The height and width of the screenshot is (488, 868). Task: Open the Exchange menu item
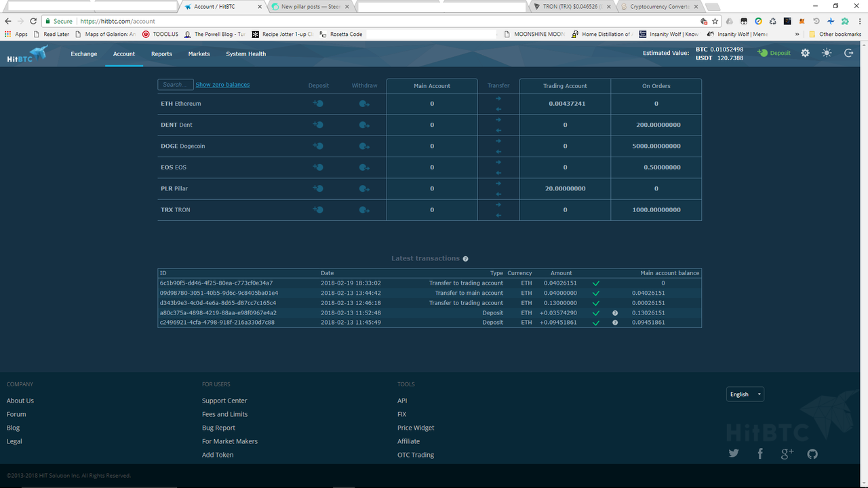point(84,54)
